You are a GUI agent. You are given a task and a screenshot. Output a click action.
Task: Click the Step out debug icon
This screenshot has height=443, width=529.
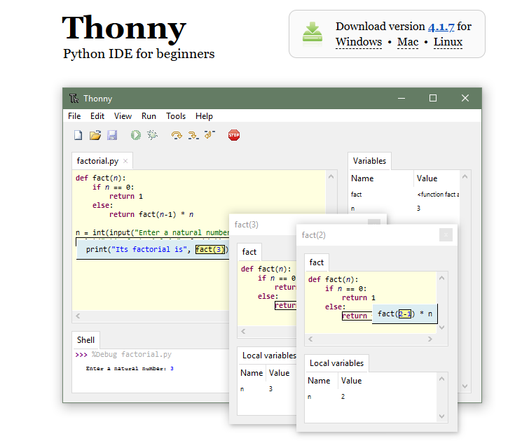tap(209, 135)
